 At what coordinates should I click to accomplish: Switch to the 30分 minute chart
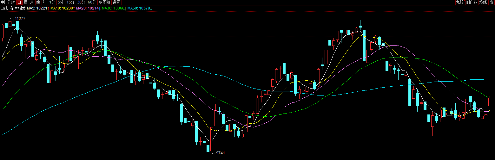pyautogui.click(x=81, y=2)
